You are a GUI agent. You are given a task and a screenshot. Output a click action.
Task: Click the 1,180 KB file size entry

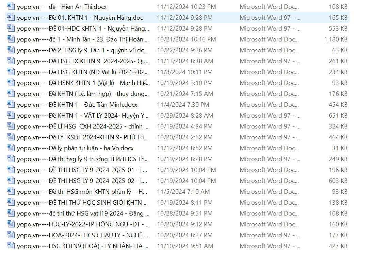[336, 39]
